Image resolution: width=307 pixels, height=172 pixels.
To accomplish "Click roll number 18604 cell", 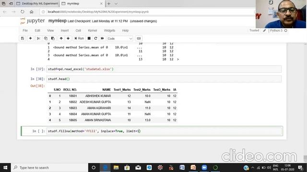I will [x=73, y=114].
